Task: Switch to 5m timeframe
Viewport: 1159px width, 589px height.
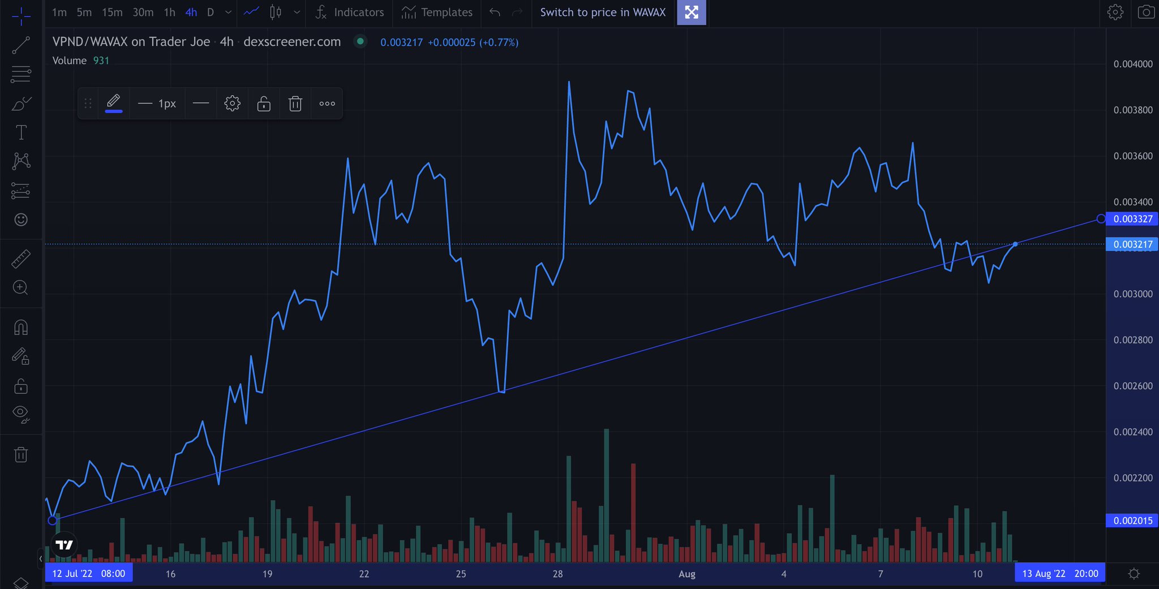Action: (84, 12)
